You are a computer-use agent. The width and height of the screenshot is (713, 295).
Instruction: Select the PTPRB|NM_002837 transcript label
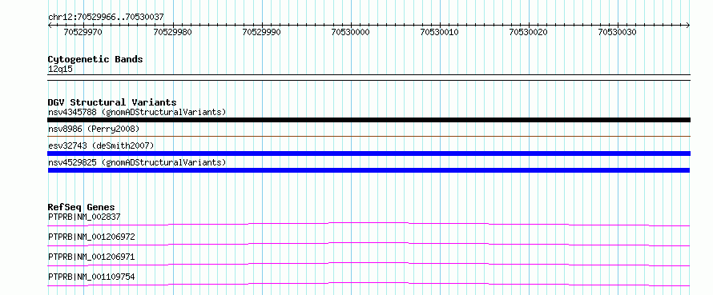click(84, 217)
